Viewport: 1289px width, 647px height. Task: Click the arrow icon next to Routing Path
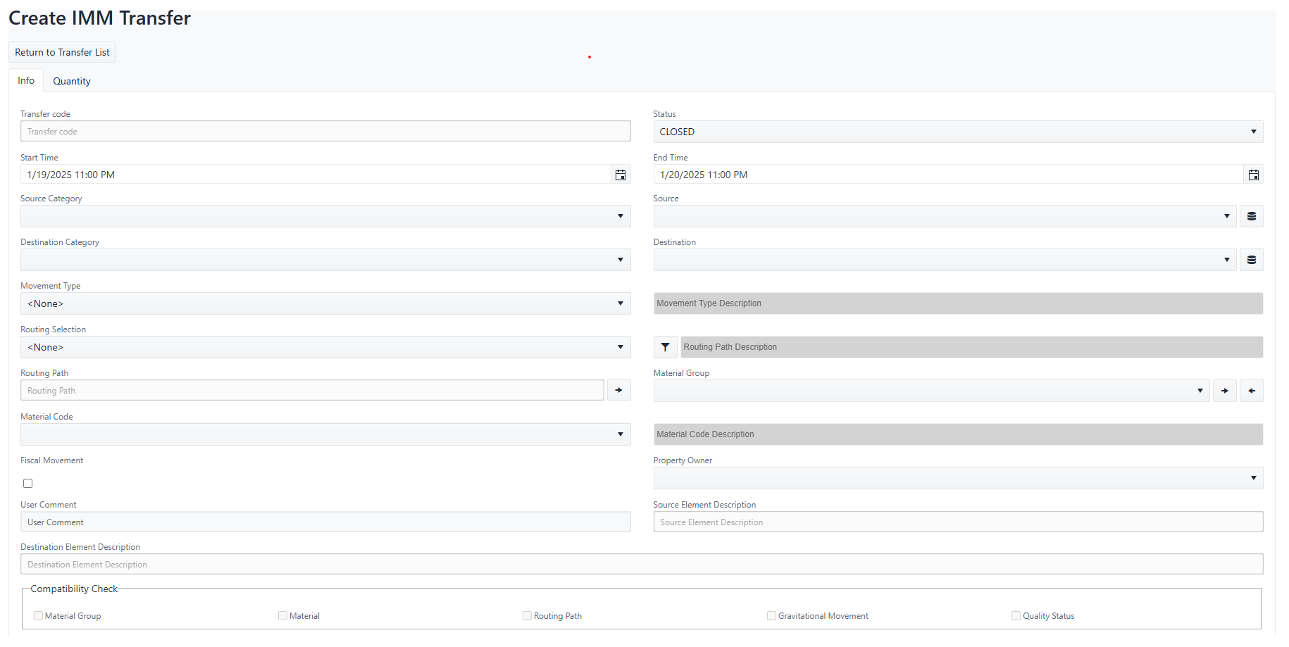click(618, 390)
